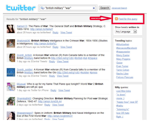The image size is (152, 125).
Task: Open nifty query love OR hate
Action: tap(123, 113)
